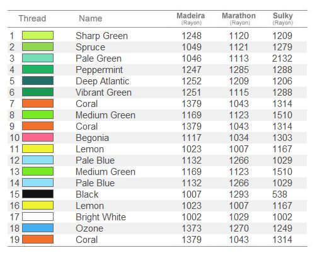Click the Sharp Green color swatch
Viewport: 315px width, 253px height.
click(38, 35)
